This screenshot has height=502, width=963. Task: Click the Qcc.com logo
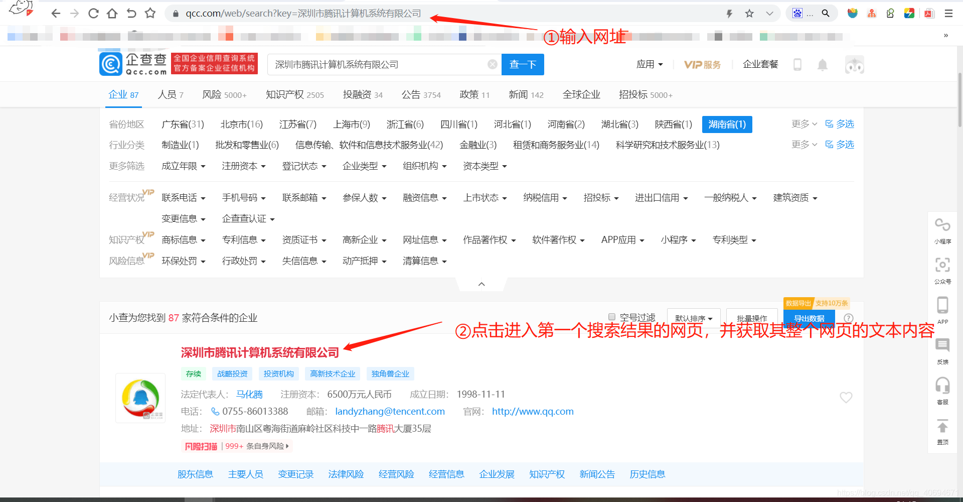pos(133,64)
